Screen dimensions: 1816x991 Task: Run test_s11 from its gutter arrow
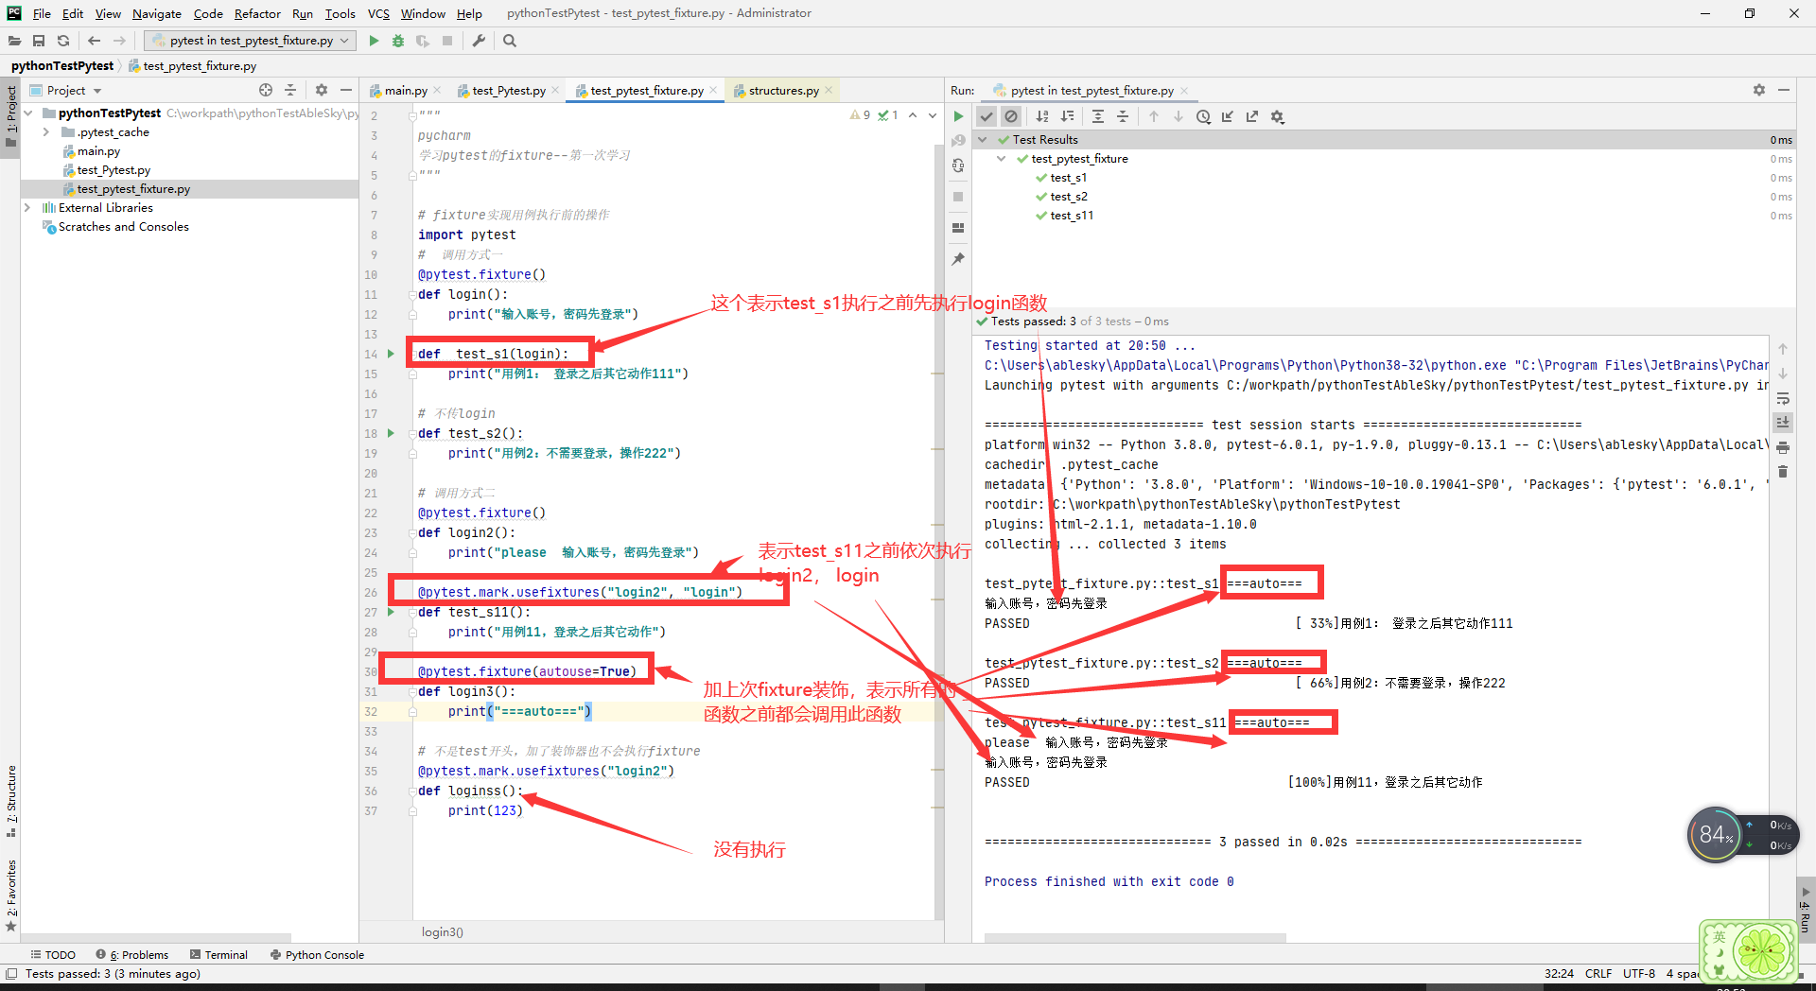(391, 612)
